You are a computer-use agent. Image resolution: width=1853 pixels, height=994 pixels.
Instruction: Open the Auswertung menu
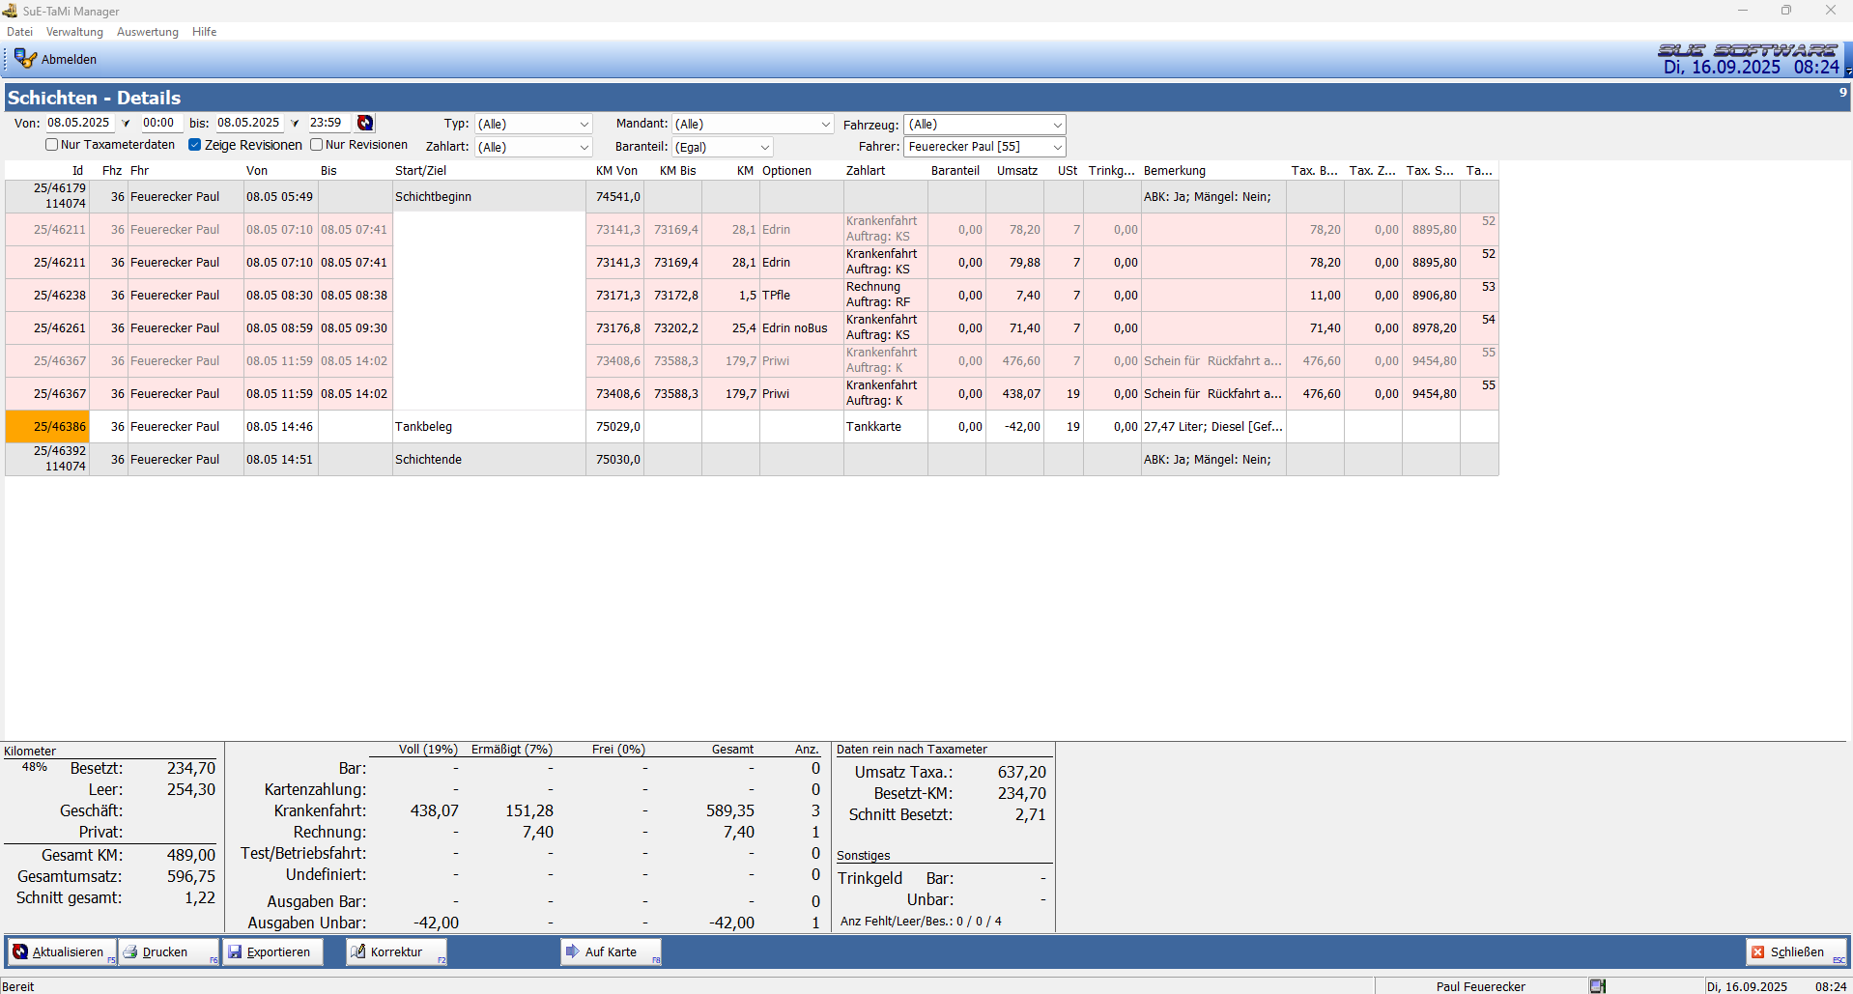click(147, 32)
